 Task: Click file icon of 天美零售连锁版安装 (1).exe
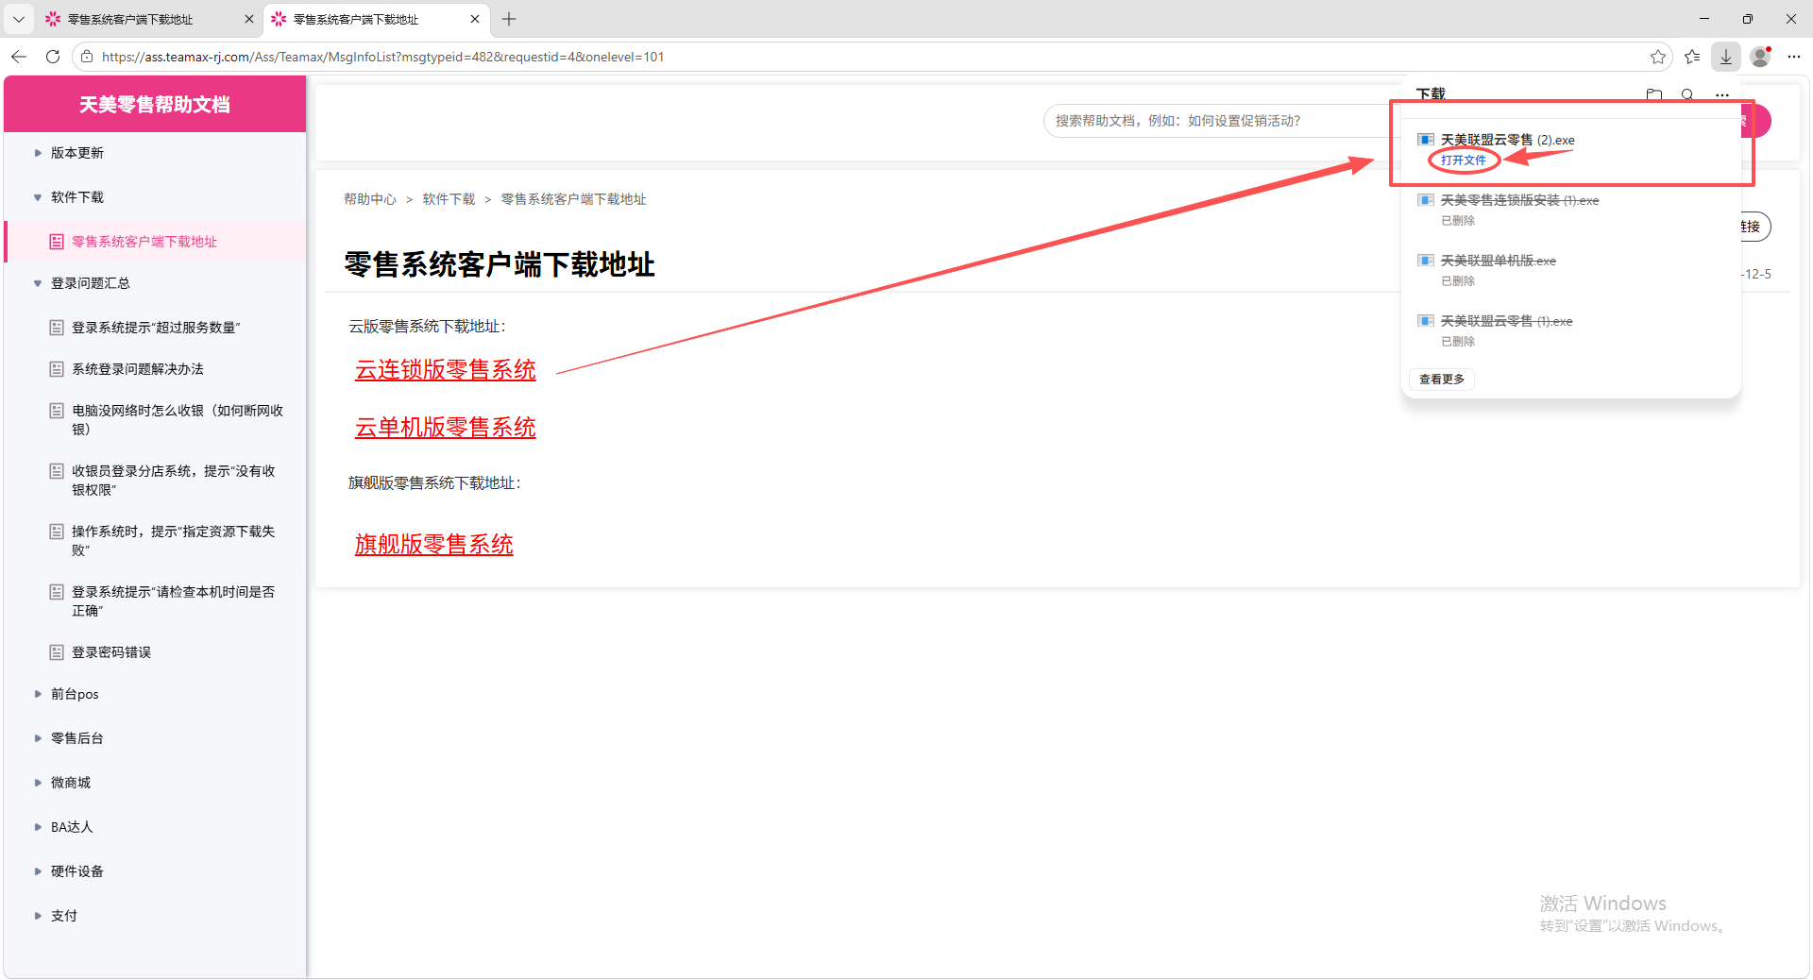click(x=1426, y=200)
